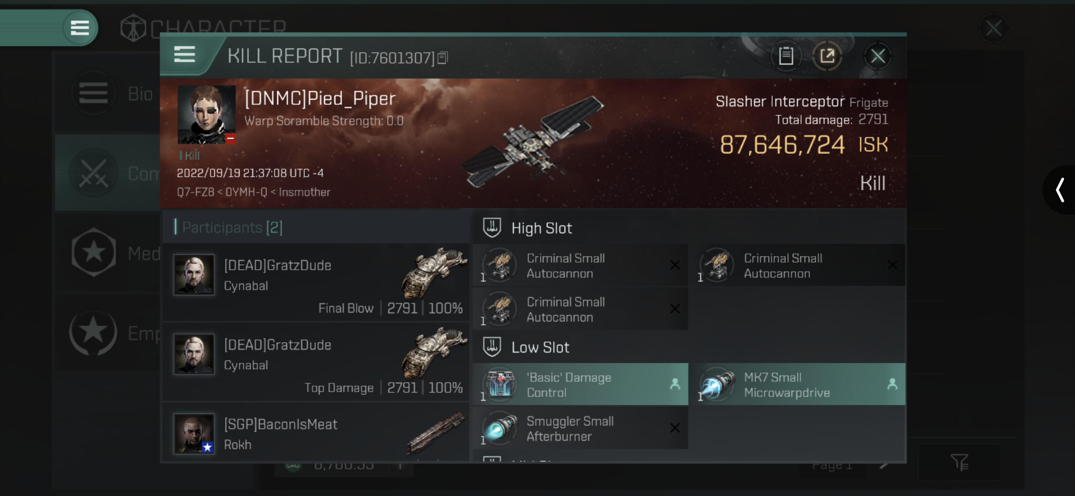Copy the kill report ID

tap(443, 58)
